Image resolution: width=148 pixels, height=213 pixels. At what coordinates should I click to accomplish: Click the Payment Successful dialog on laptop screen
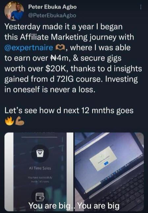(x=103, y=159)
